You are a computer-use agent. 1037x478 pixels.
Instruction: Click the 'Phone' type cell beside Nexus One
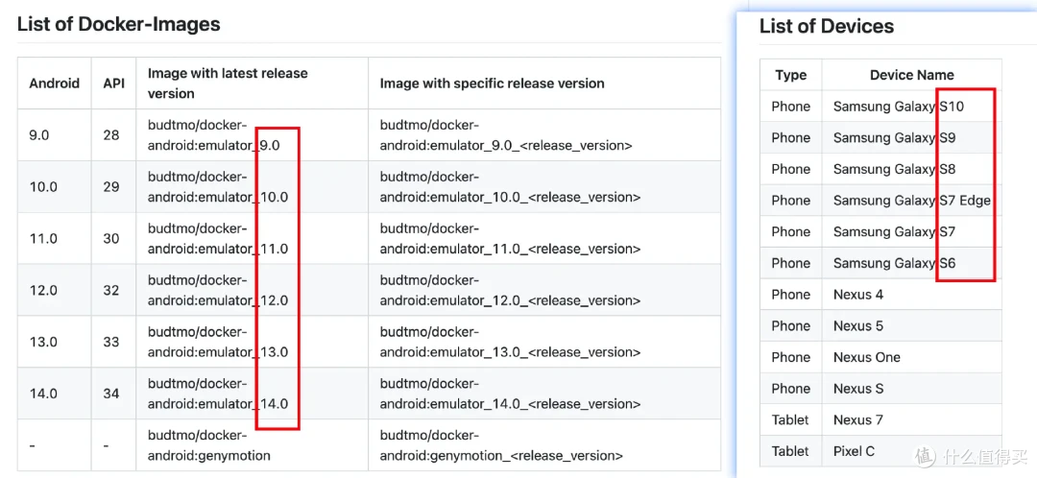pyautogui.click(x=790, y=357)
